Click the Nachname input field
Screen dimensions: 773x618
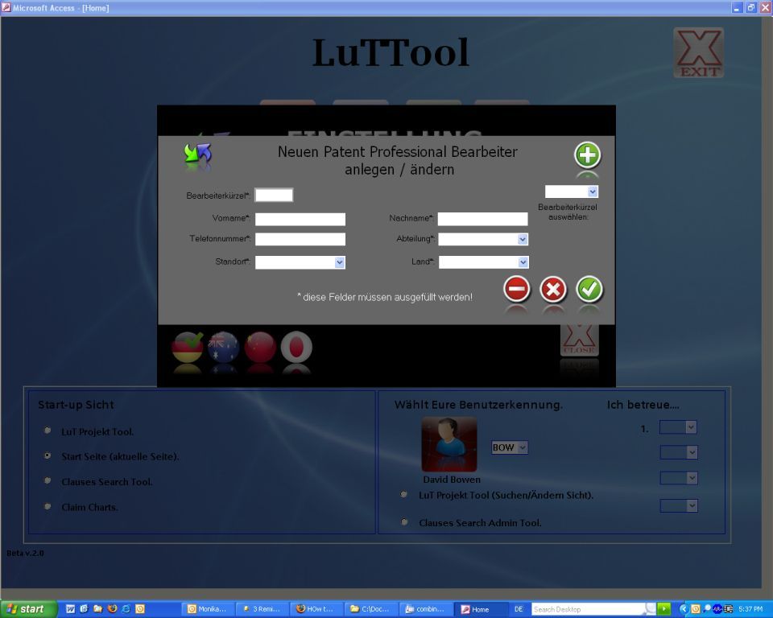click(482, 220)
